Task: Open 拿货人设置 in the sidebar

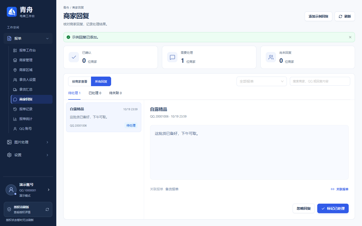Action: [32, 80]
